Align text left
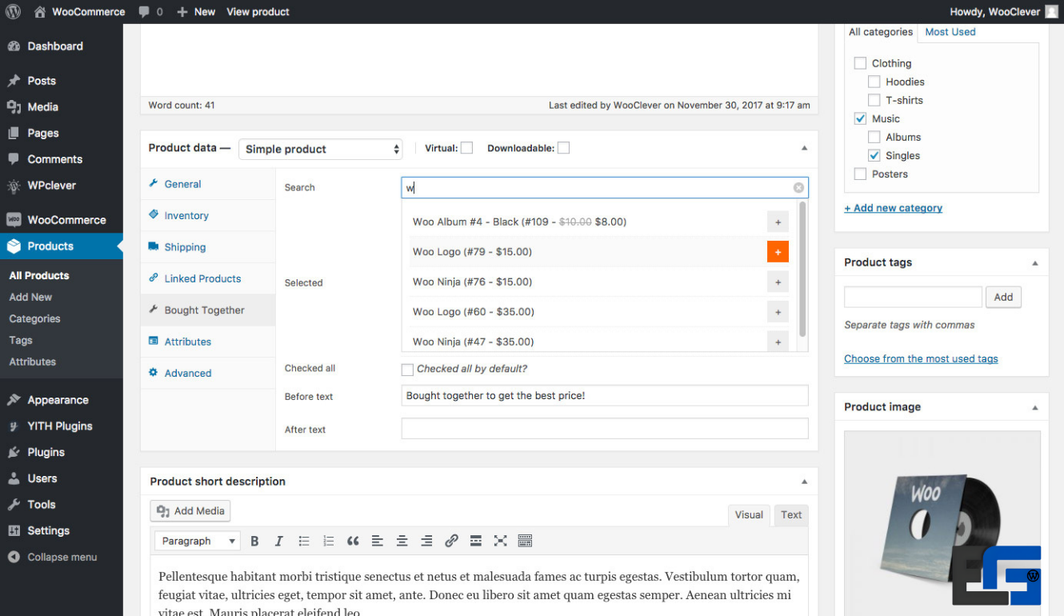This screenshot has width=1064, height=616. [378, 541]
